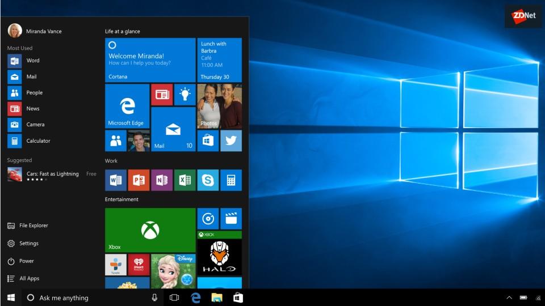Open the Photos live tile
Viewport: 545px width, 306px height.
point(219,106)
